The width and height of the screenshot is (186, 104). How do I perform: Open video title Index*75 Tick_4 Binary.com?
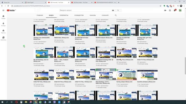(x=146, y=60)
